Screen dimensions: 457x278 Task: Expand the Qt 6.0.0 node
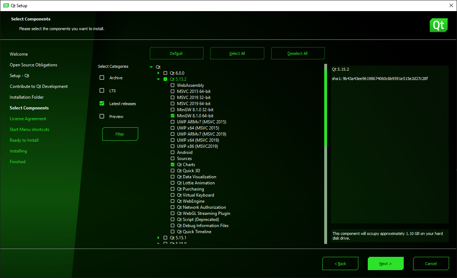point(158,73)
